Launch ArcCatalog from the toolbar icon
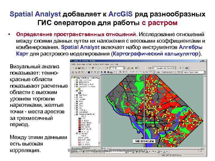215x161 pixels. click(x=132, y=68)
